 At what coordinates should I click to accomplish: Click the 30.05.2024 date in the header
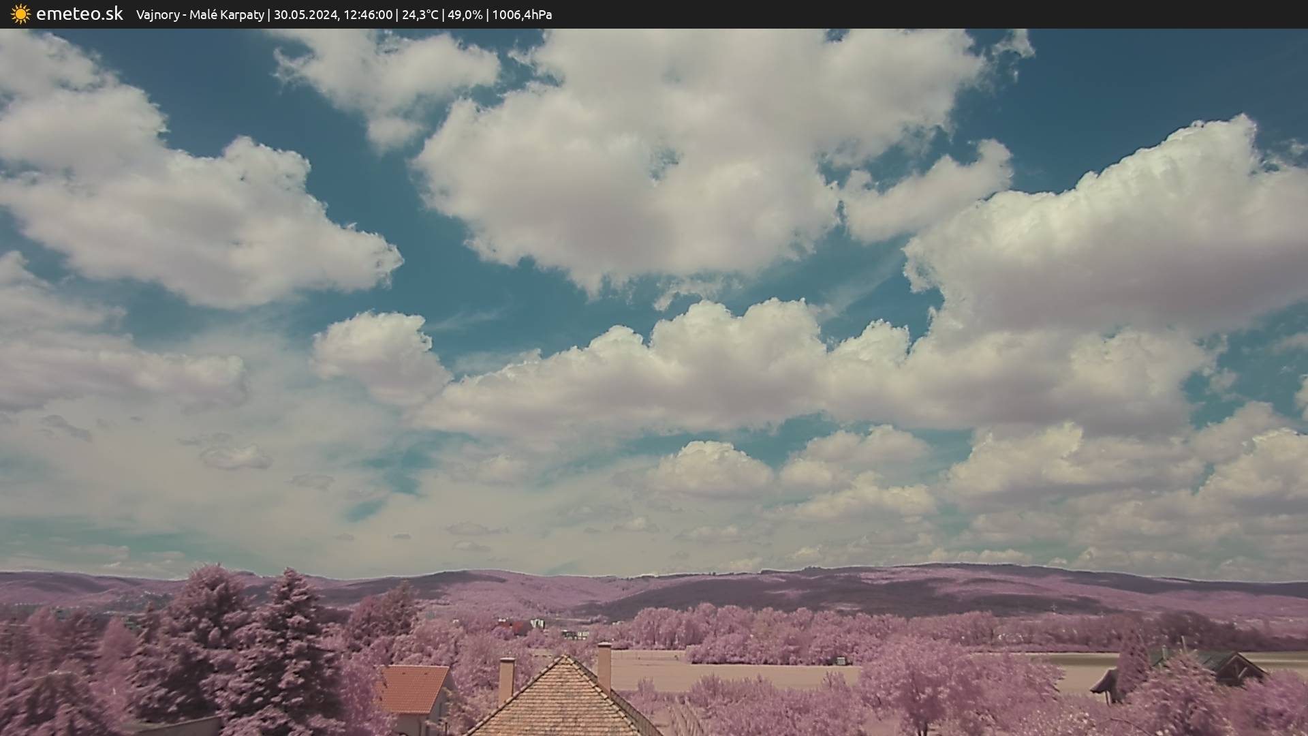pyautogui.click(x=306, y=14)
